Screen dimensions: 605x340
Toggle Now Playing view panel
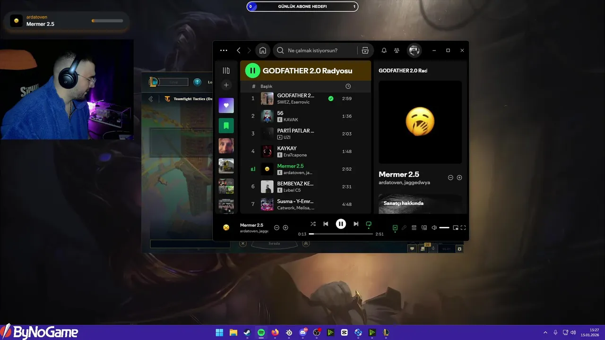click(x=395, y=228)
